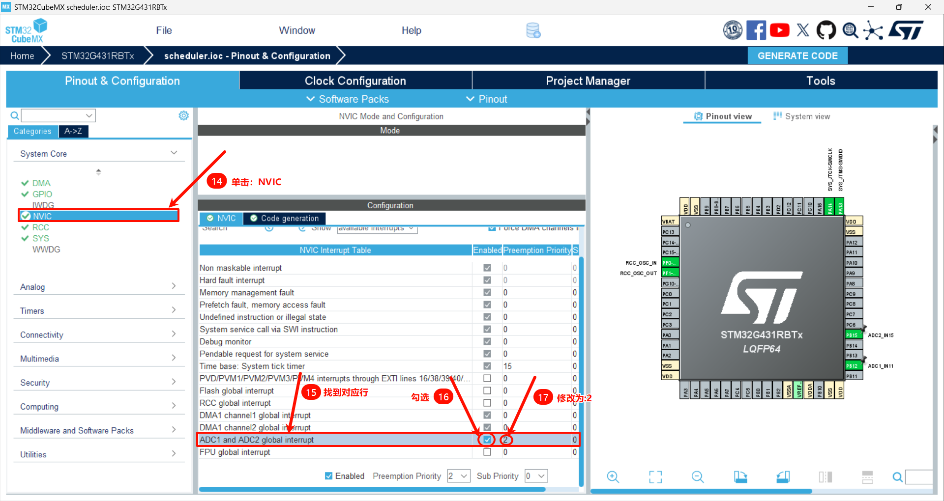Open the Facebook link icon
Viewport: 944px width, 501px height.
(756, 30)
